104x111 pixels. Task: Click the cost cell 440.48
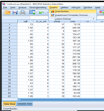tap(73, 28)
